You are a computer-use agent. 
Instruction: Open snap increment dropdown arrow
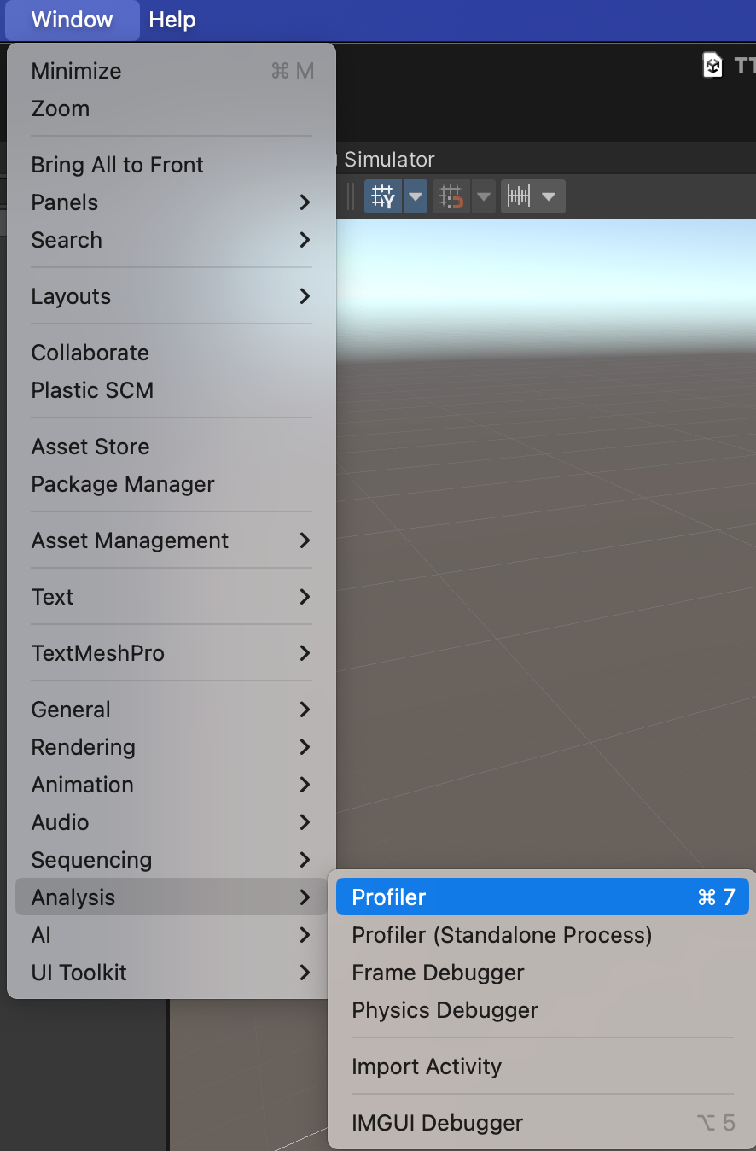(549, 197)
